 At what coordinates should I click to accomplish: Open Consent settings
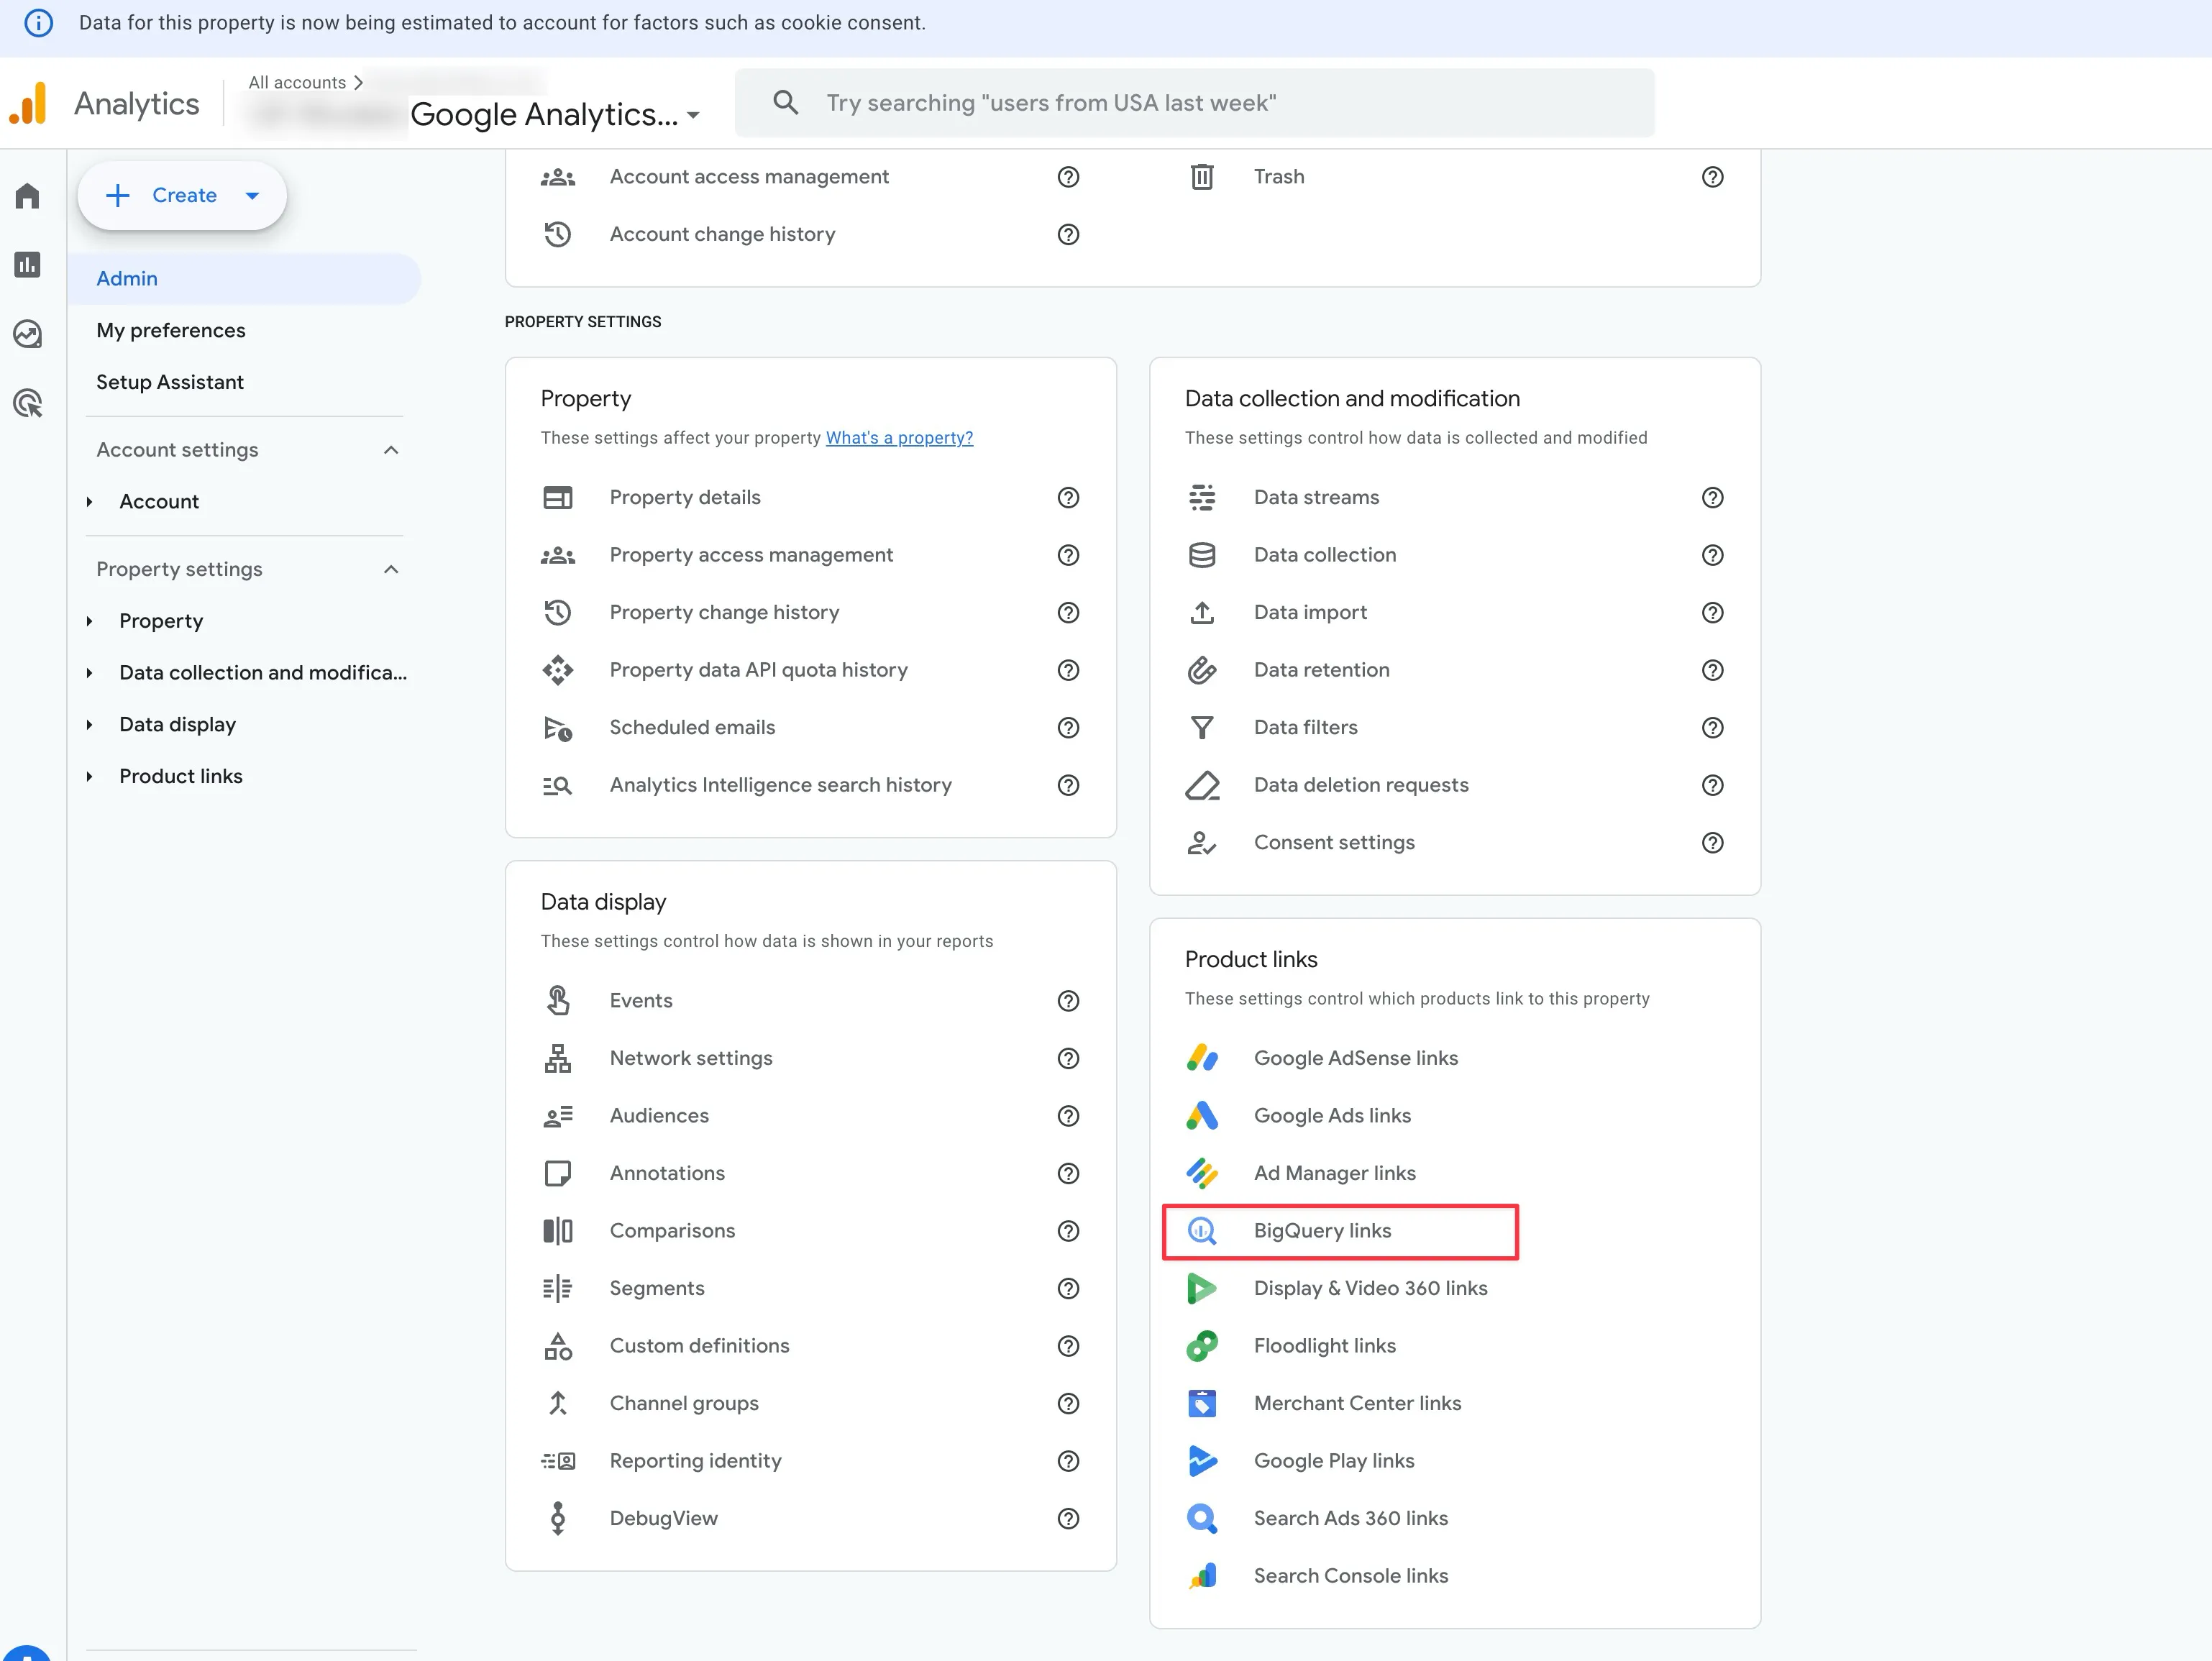point(1333,843)
